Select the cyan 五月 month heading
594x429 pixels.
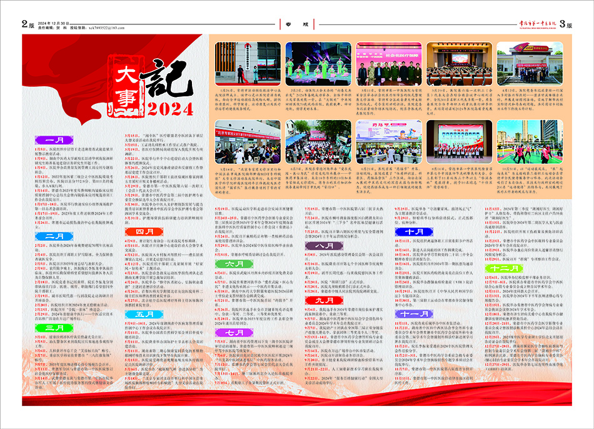(x=144, y=315)
